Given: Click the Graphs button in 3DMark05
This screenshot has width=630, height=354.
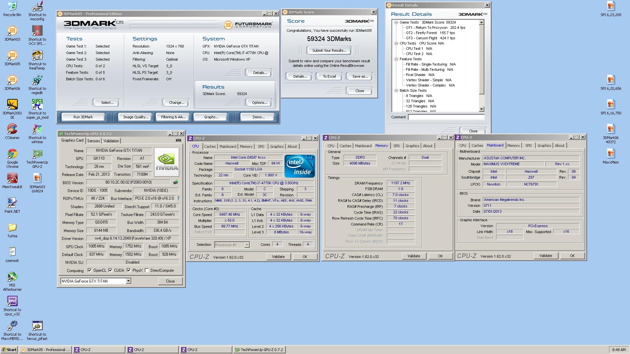Looking at the screenshot, I should point(211,117).
